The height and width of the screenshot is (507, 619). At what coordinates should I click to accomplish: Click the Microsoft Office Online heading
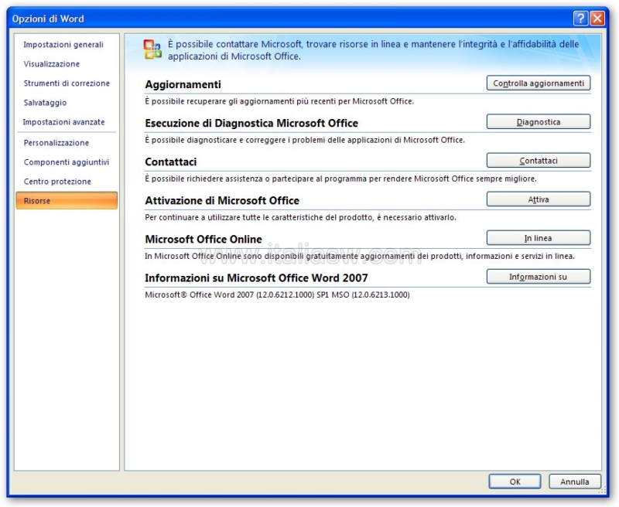(203, 239)
